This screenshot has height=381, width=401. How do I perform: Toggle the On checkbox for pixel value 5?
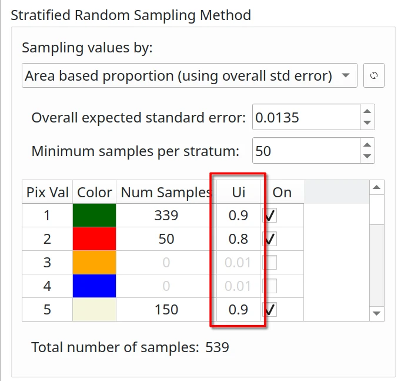[270, 310]
